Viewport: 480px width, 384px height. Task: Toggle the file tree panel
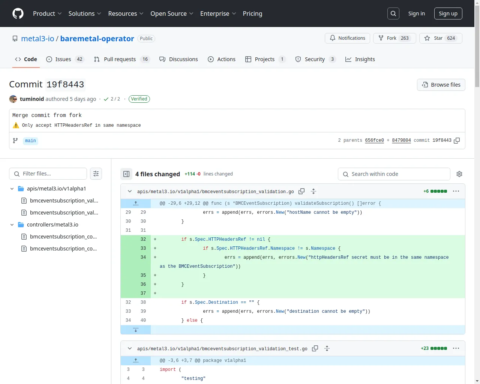(126, 174)
